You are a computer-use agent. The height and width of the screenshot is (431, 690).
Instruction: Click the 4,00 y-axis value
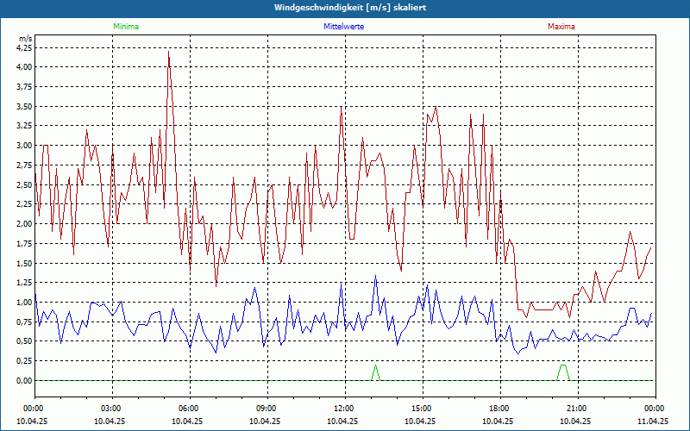(24, 67)
